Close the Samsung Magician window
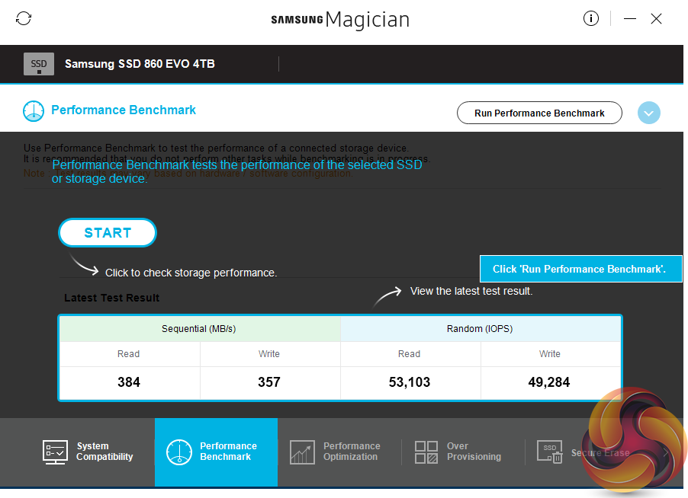This screenshot has height=498, width=688. [x=656, y=18]
